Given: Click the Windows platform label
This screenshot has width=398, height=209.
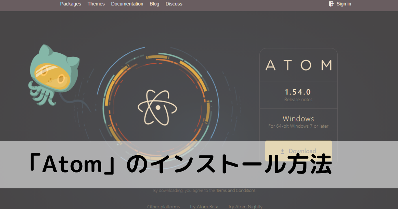Looking at the screenshot, I should (x=298, y=118).
